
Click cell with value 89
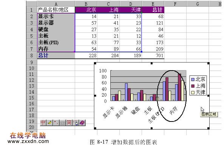point(108,49)
